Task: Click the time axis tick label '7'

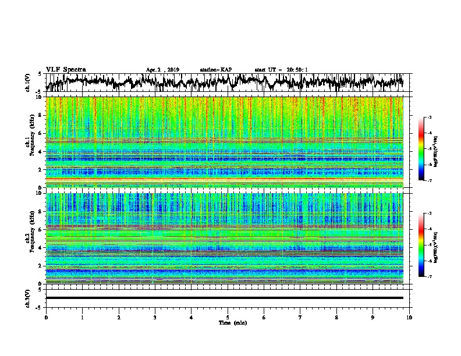Action: pos(300,318)
